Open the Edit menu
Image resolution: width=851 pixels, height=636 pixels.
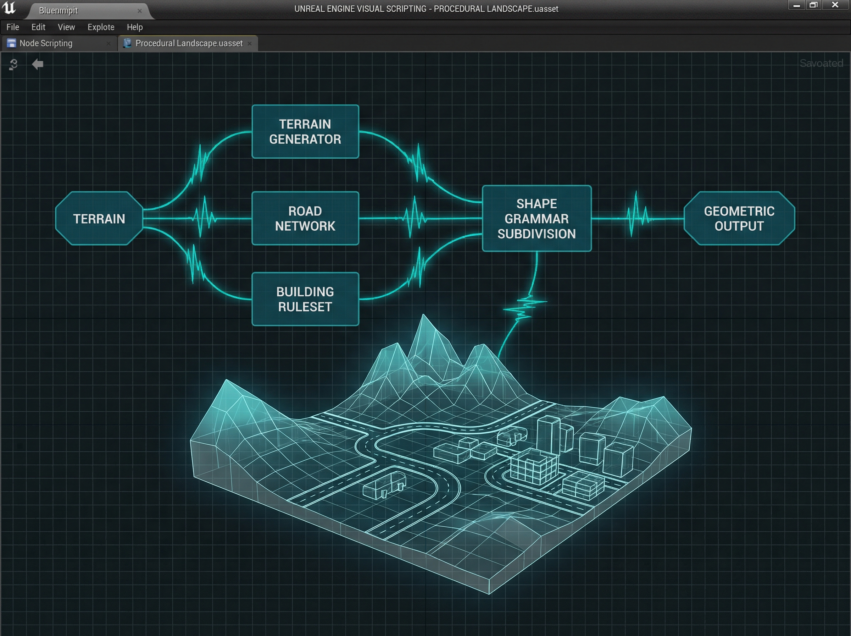coord(38,27)
